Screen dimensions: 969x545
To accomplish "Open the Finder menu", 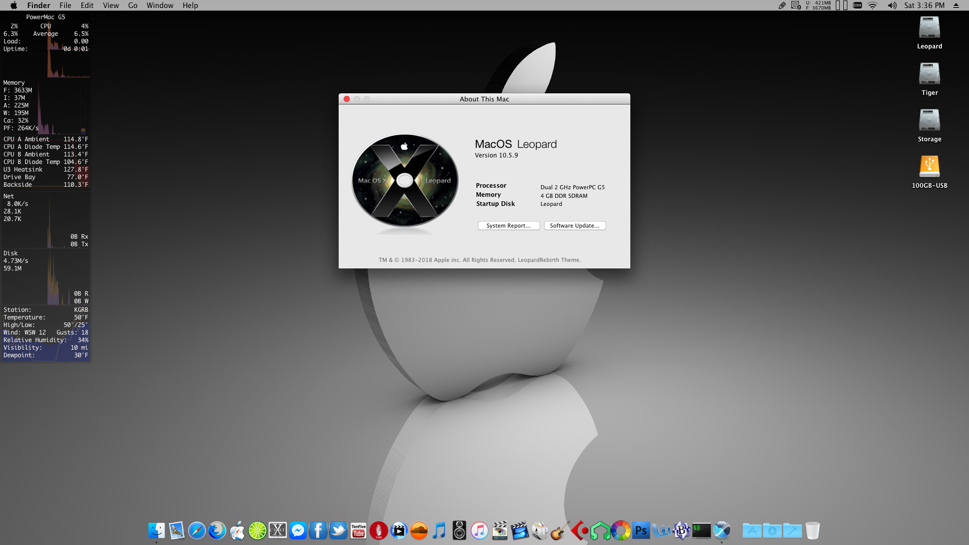I will (x=39, y=6).
